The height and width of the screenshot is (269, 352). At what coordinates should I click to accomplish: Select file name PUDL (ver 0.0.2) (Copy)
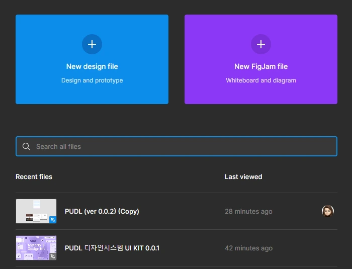coord(102,211)
